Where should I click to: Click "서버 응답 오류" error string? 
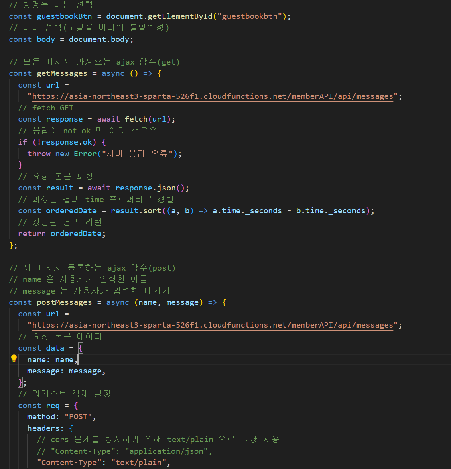point(137,154)
